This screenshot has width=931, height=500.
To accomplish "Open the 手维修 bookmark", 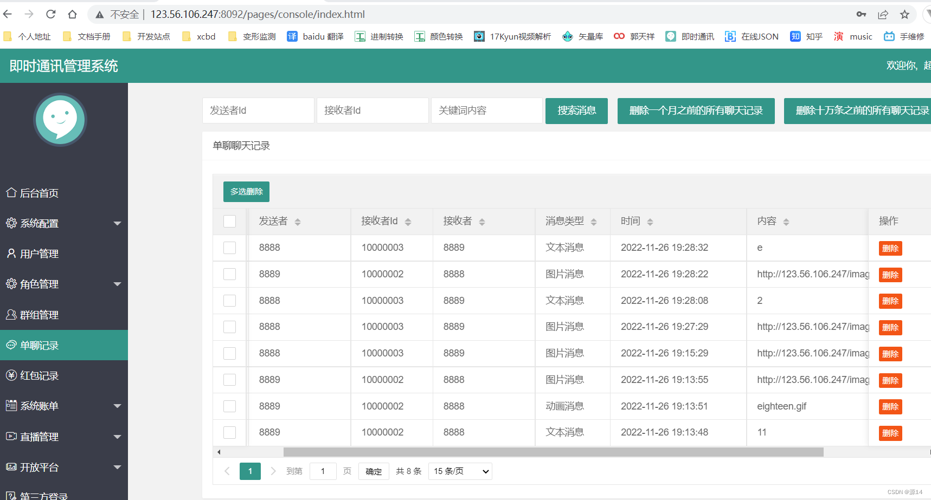I will pos(904,36).
